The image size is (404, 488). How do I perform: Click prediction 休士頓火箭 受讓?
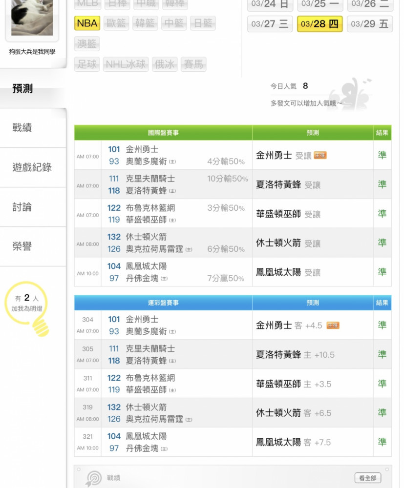tap(288, 243)
